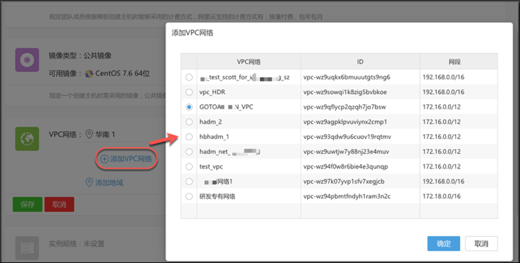Click ID vpc-wz94pbmtfndyh1ram3n2c
The height and width of the screenshot is (263, 520).
347,197
